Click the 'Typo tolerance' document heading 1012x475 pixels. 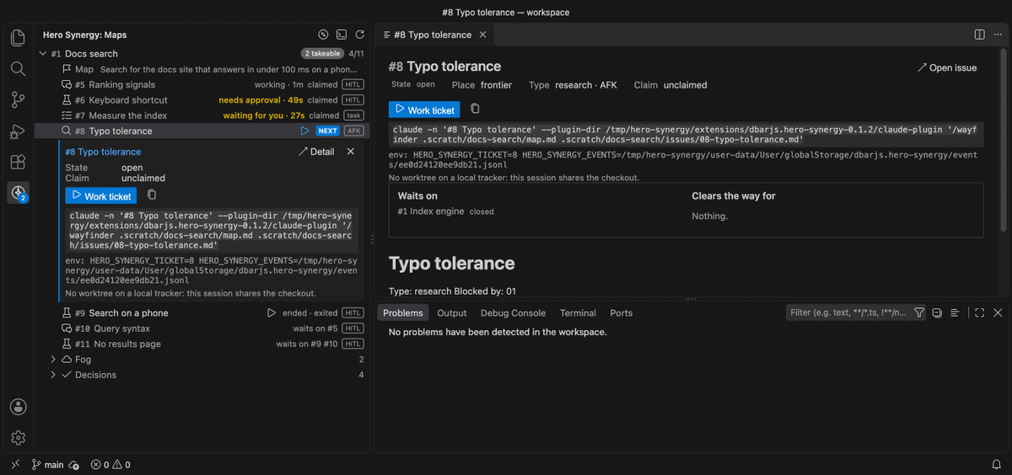pos(451,263)
